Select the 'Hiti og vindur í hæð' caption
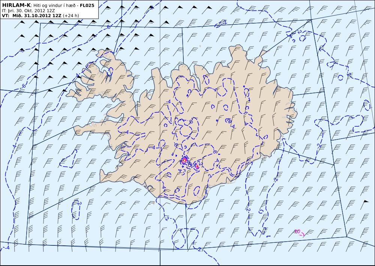The height and width of the screenshot is (266, 375). pos(55,6)
